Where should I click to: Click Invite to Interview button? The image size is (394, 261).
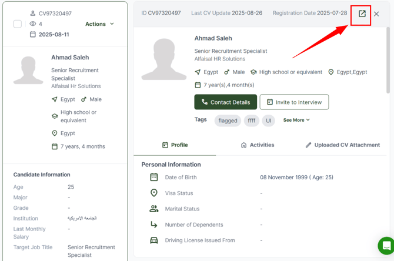[x=294, y=102]
